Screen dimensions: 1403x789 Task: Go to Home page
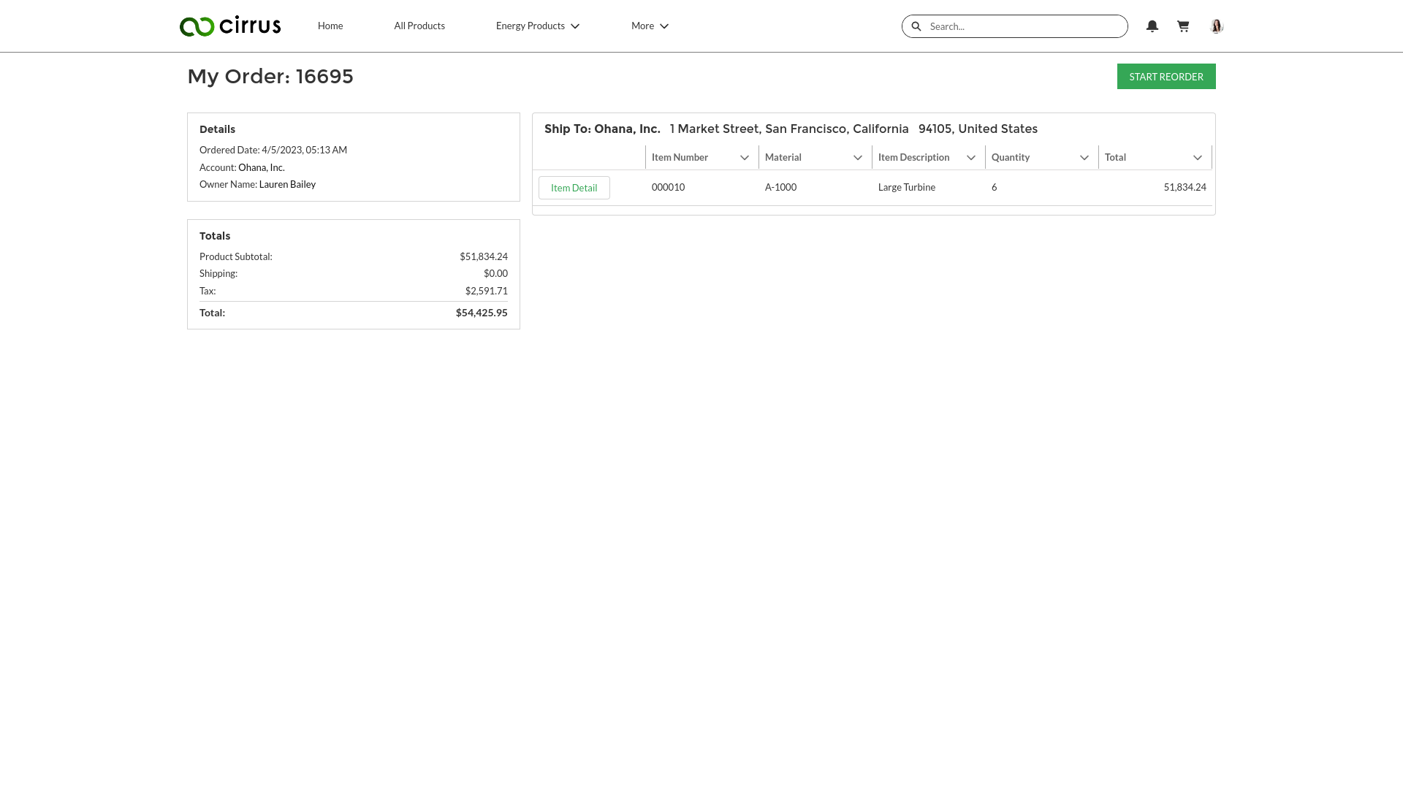click(330, 26)
